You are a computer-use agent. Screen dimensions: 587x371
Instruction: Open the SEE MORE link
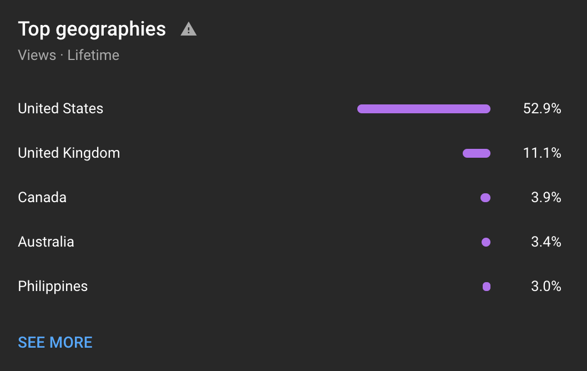coord(55,342)
